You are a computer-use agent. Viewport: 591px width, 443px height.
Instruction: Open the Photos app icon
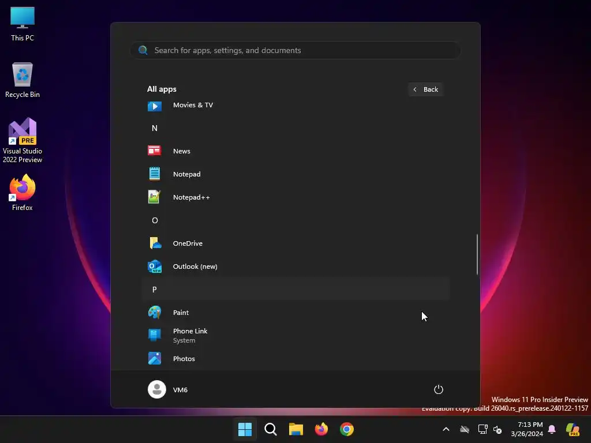click(x=155, y=358)
